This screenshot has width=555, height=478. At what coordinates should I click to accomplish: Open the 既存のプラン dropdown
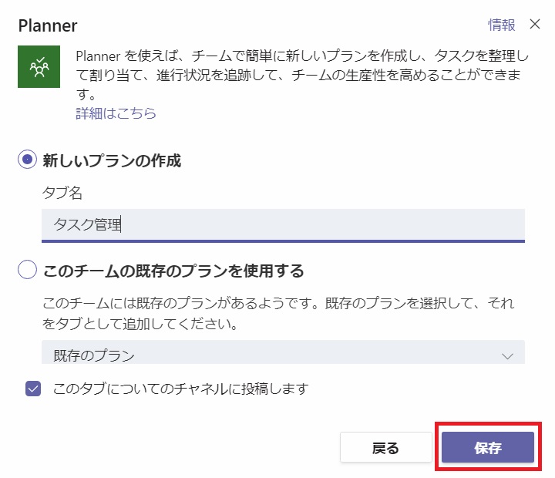pos(283,352)
